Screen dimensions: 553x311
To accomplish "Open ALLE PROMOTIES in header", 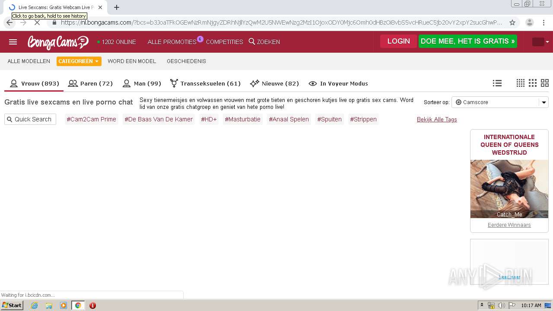I will pyautogui.click(x=172, y=42).
